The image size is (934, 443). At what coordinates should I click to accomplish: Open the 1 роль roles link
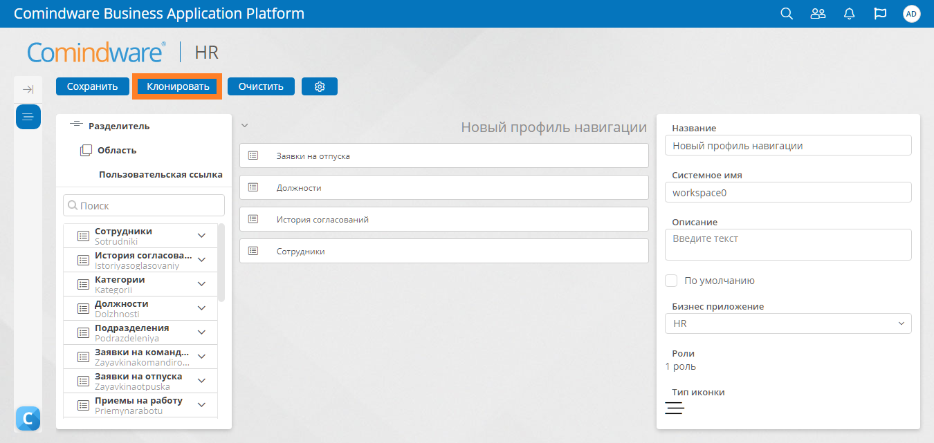click(x=681, y=366)
